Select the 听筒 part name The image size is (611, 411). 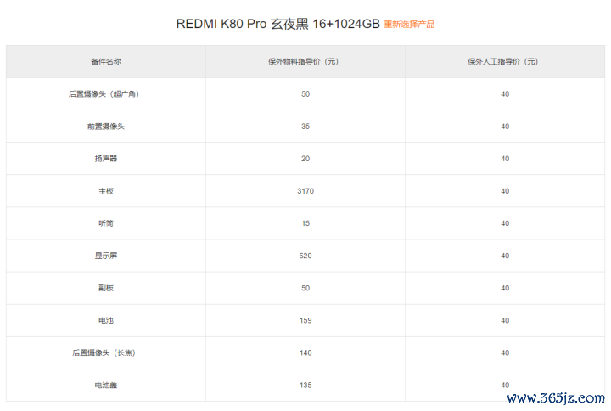pos(106,223)
